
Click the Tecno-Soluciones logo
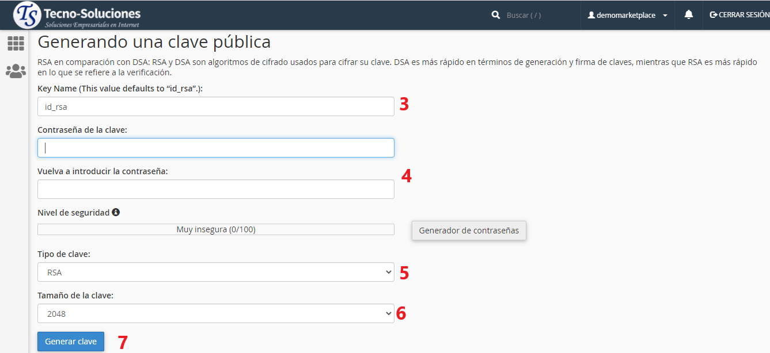coord(77,16)
